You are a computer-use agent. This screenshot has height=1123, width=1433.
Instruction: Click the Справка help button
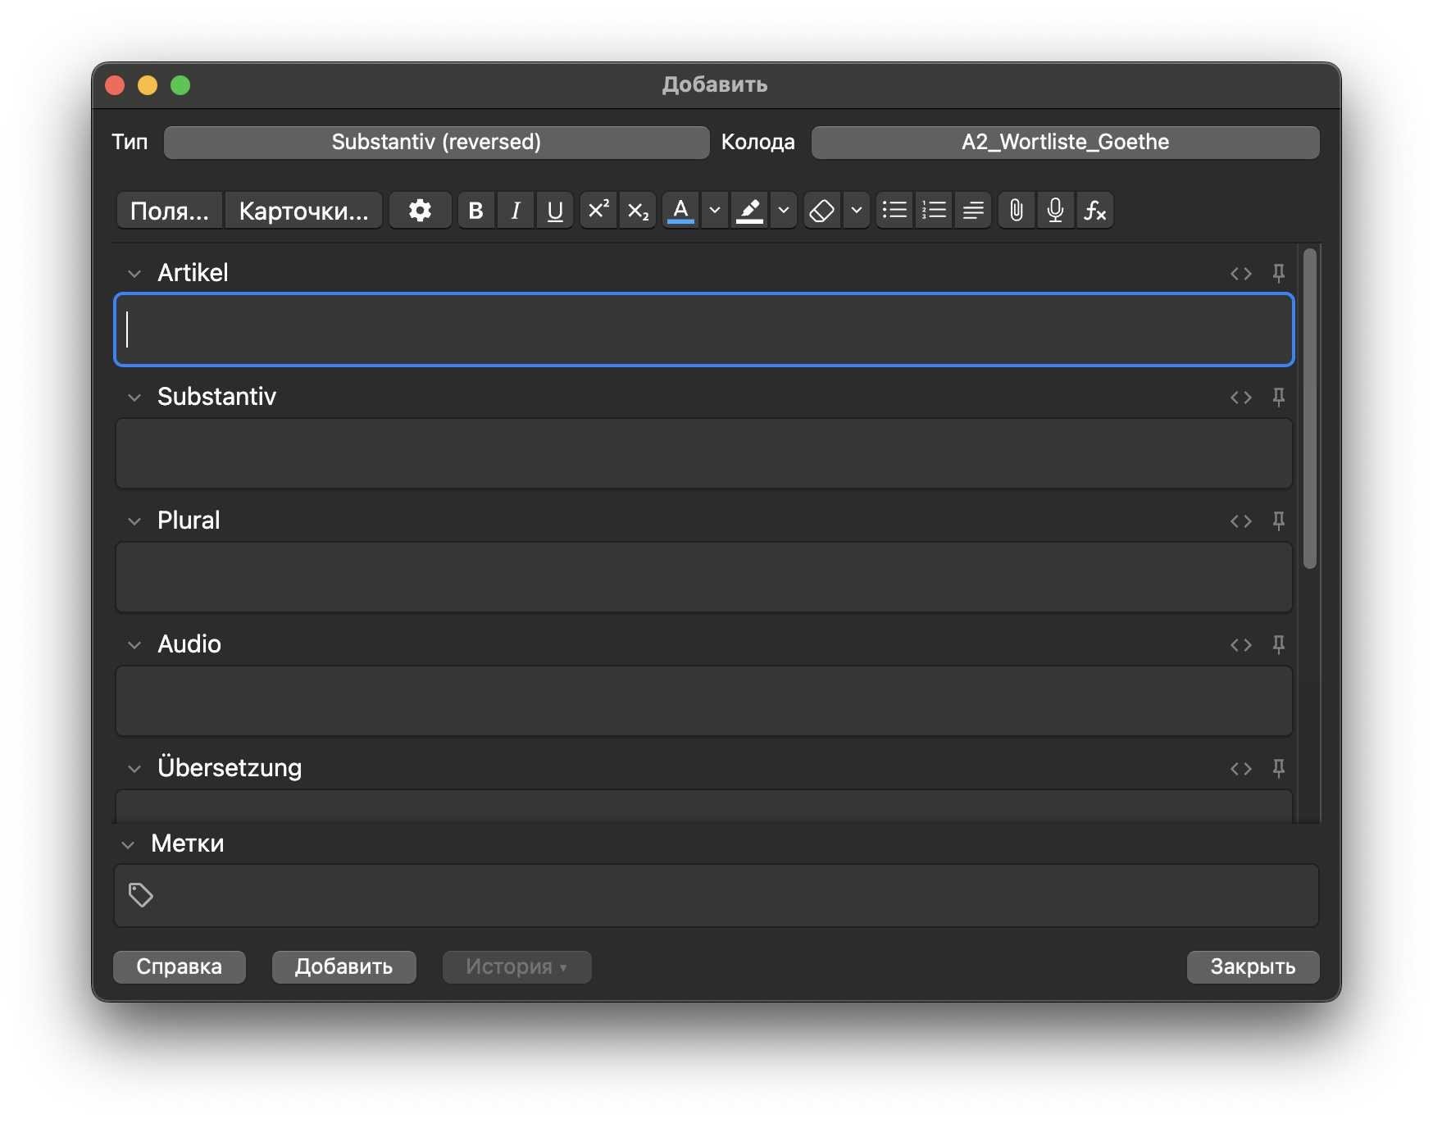tap(179, 966)
